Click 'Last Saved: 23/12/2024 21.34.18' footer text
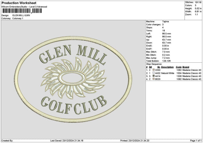The height and width of the screenshot is (143, 203). click(67, 141)
